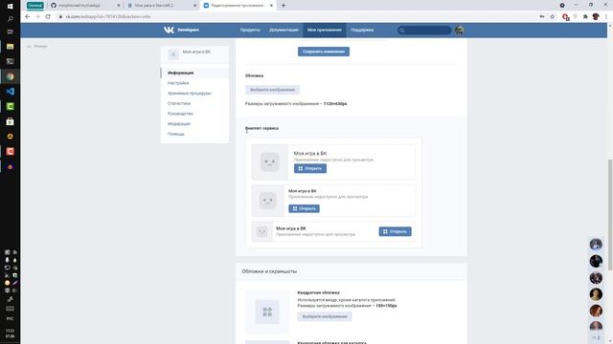
Task: Click the smallest snippet preview thumbnail
Action: coord(261,231)
